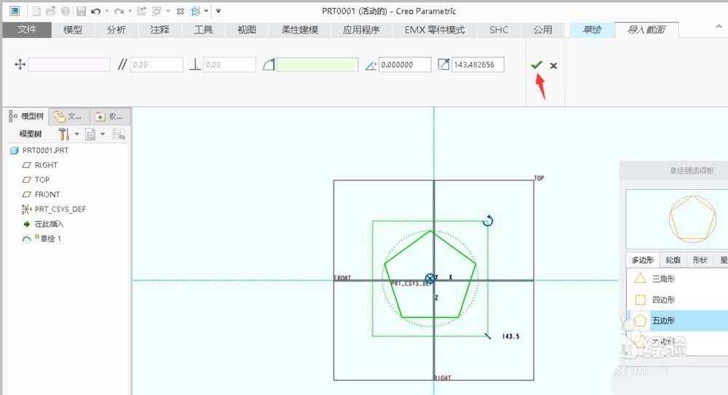
Task: Click the New file icon
Action: tap(36, 11)
